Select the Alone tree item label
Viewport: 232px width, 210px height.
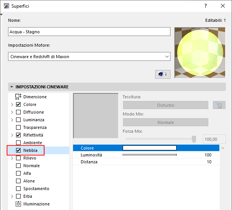[x=29, y=181]
